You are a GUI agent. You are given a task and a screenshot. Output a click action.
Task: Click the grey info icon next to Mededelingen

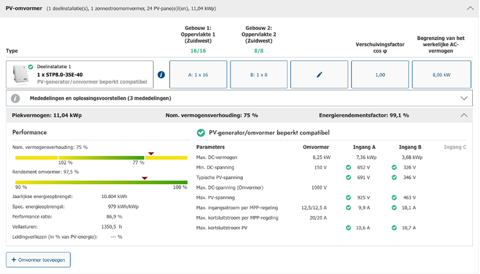pos(16,98)
